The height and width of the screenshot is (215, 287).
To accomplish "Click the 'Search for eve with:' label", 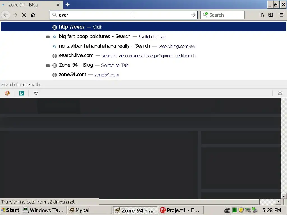I will tap(21, 85).
